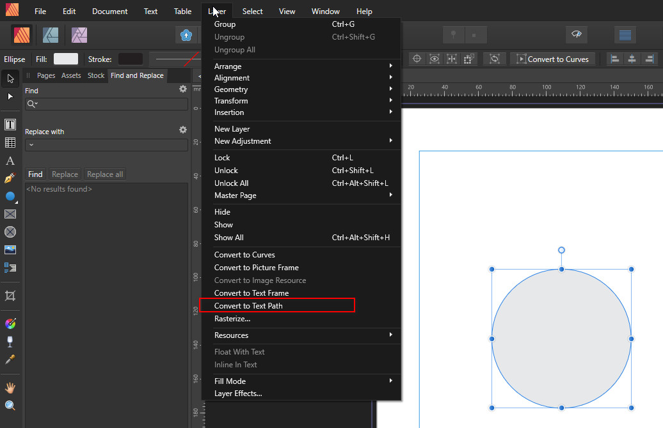Click the align left icon in context toolbar
Viewport: 663px width, 428px height.
click(x=615, y=59)
